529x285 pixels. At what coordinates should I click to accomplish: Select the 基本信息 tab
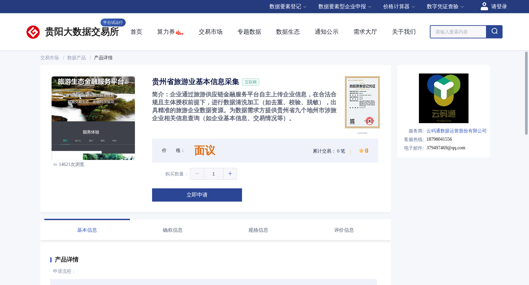pyautogui.click(x=87, y=230)
